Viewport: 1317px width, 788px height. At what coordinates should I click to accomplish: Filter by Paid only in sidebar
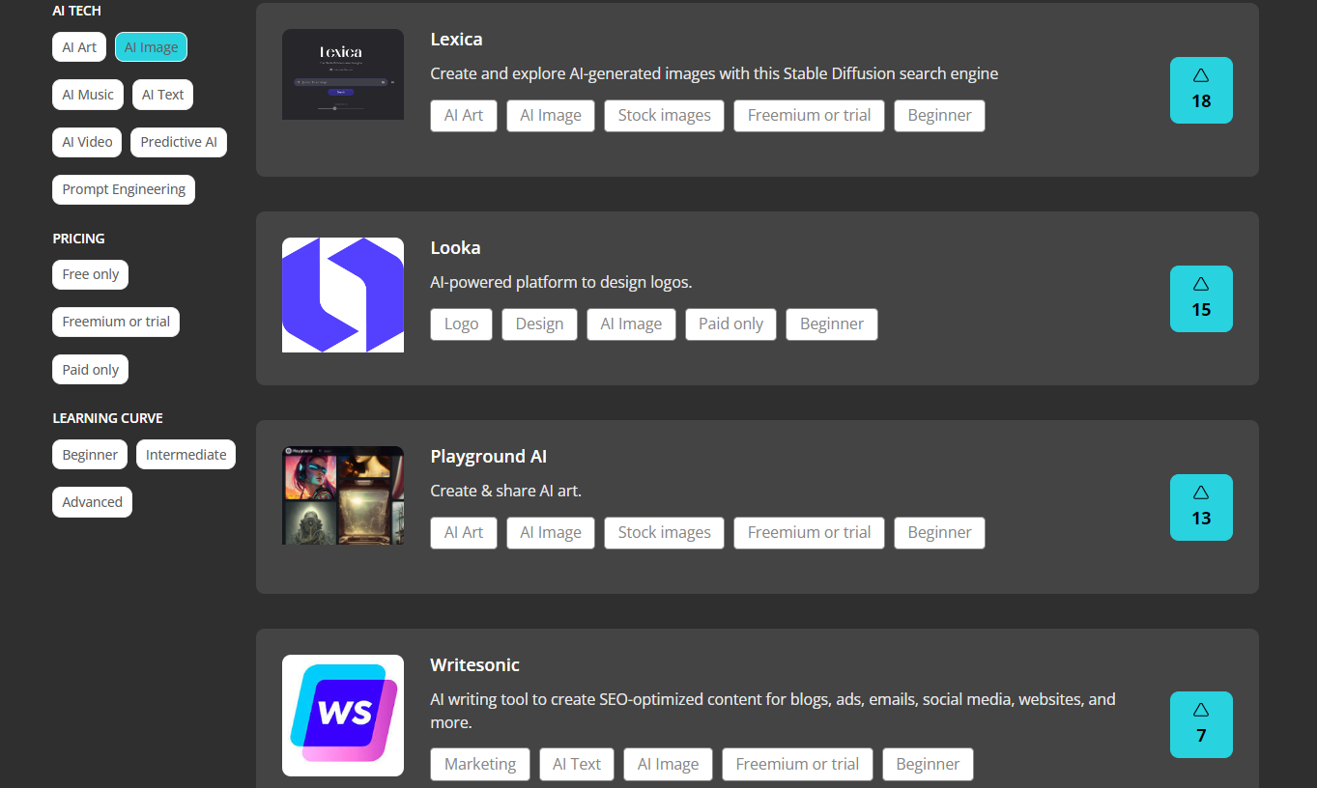click(x=91, y=370)
